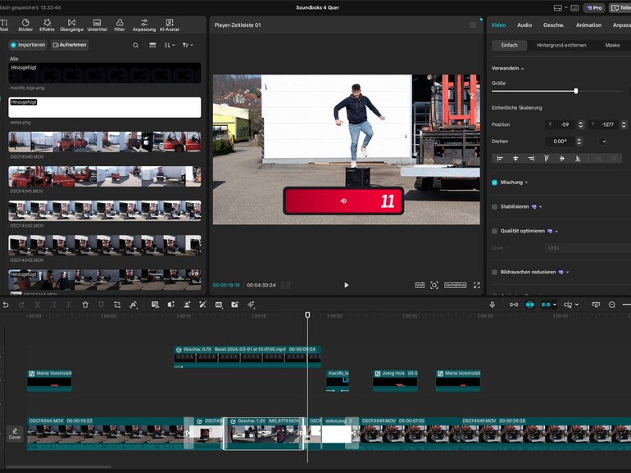Click the Cover button on timeline
The image size is (631, 473).
point(15,434)
